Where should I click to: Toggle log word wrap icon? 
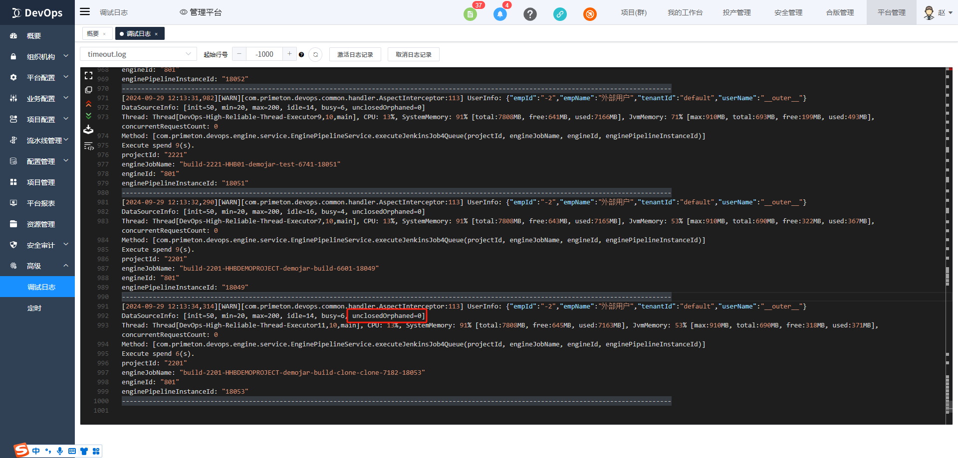coord(89,147)
